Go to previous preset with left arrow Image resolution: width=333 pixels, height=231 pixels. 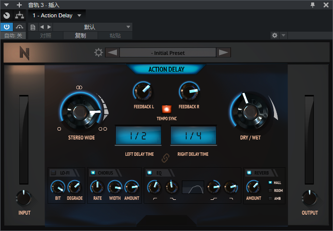coord(113,52)
